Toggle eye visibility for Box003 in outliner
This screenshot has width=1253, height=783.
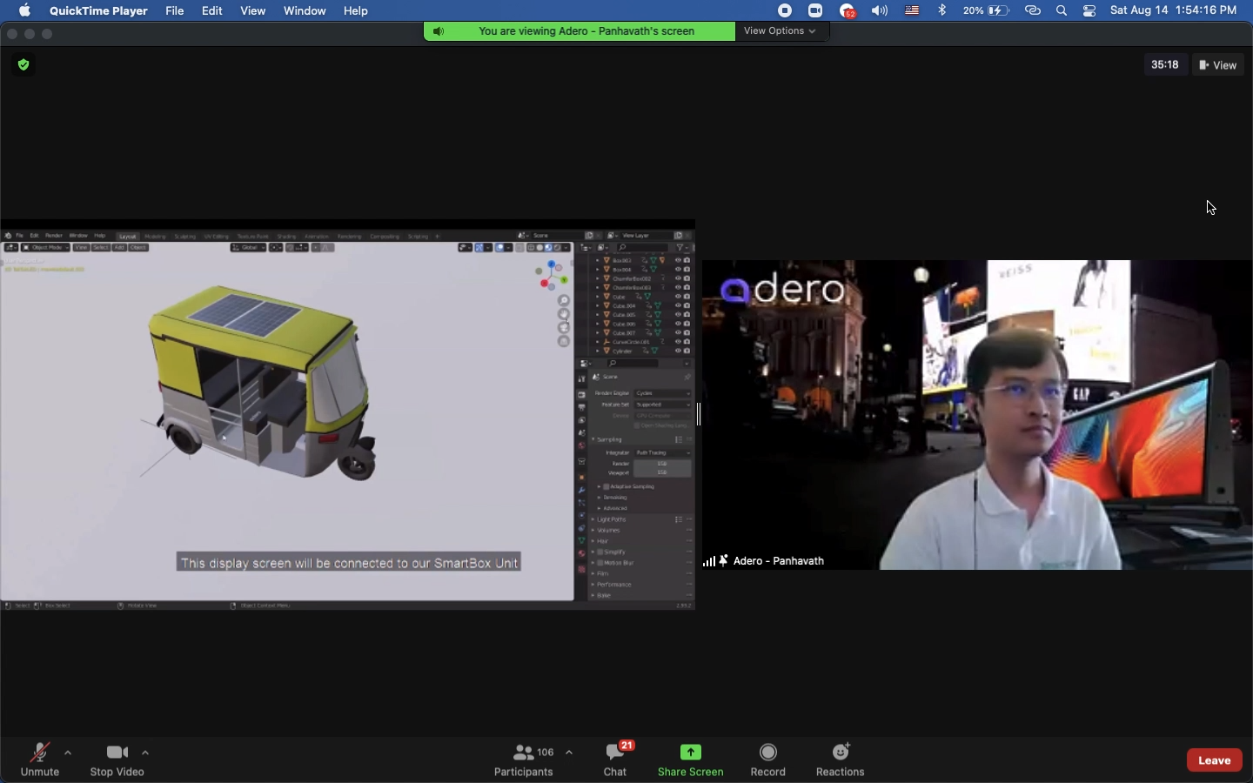click(679, 260)
